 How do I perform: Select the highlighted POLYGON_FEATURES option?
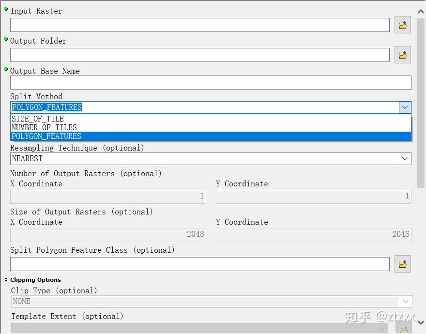coord(46,136)
